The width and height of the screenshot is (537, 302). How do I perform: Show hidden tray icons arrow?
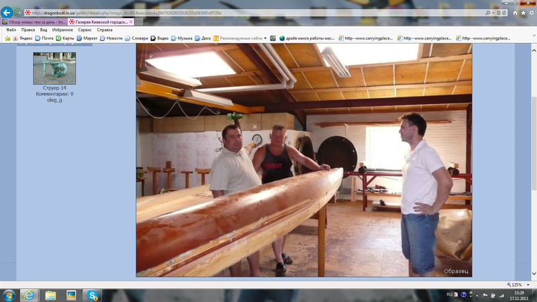477,295
